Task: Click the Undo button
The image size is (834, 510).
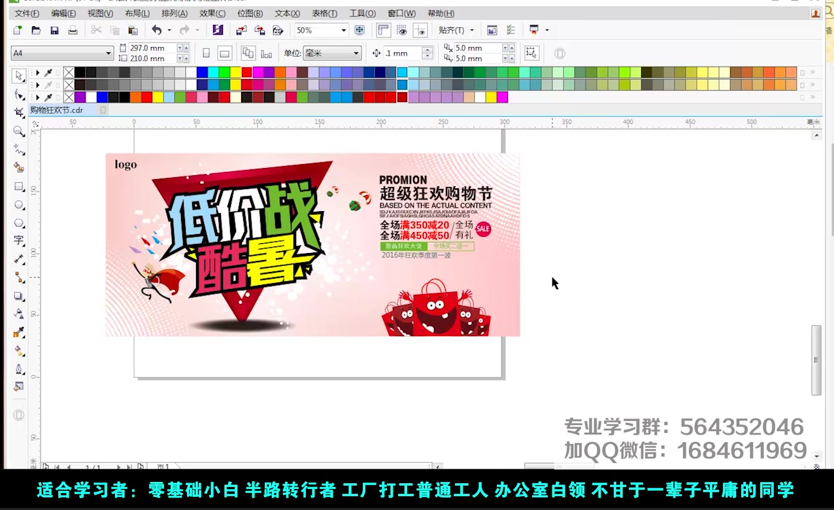Action: [x=158, y=30]
